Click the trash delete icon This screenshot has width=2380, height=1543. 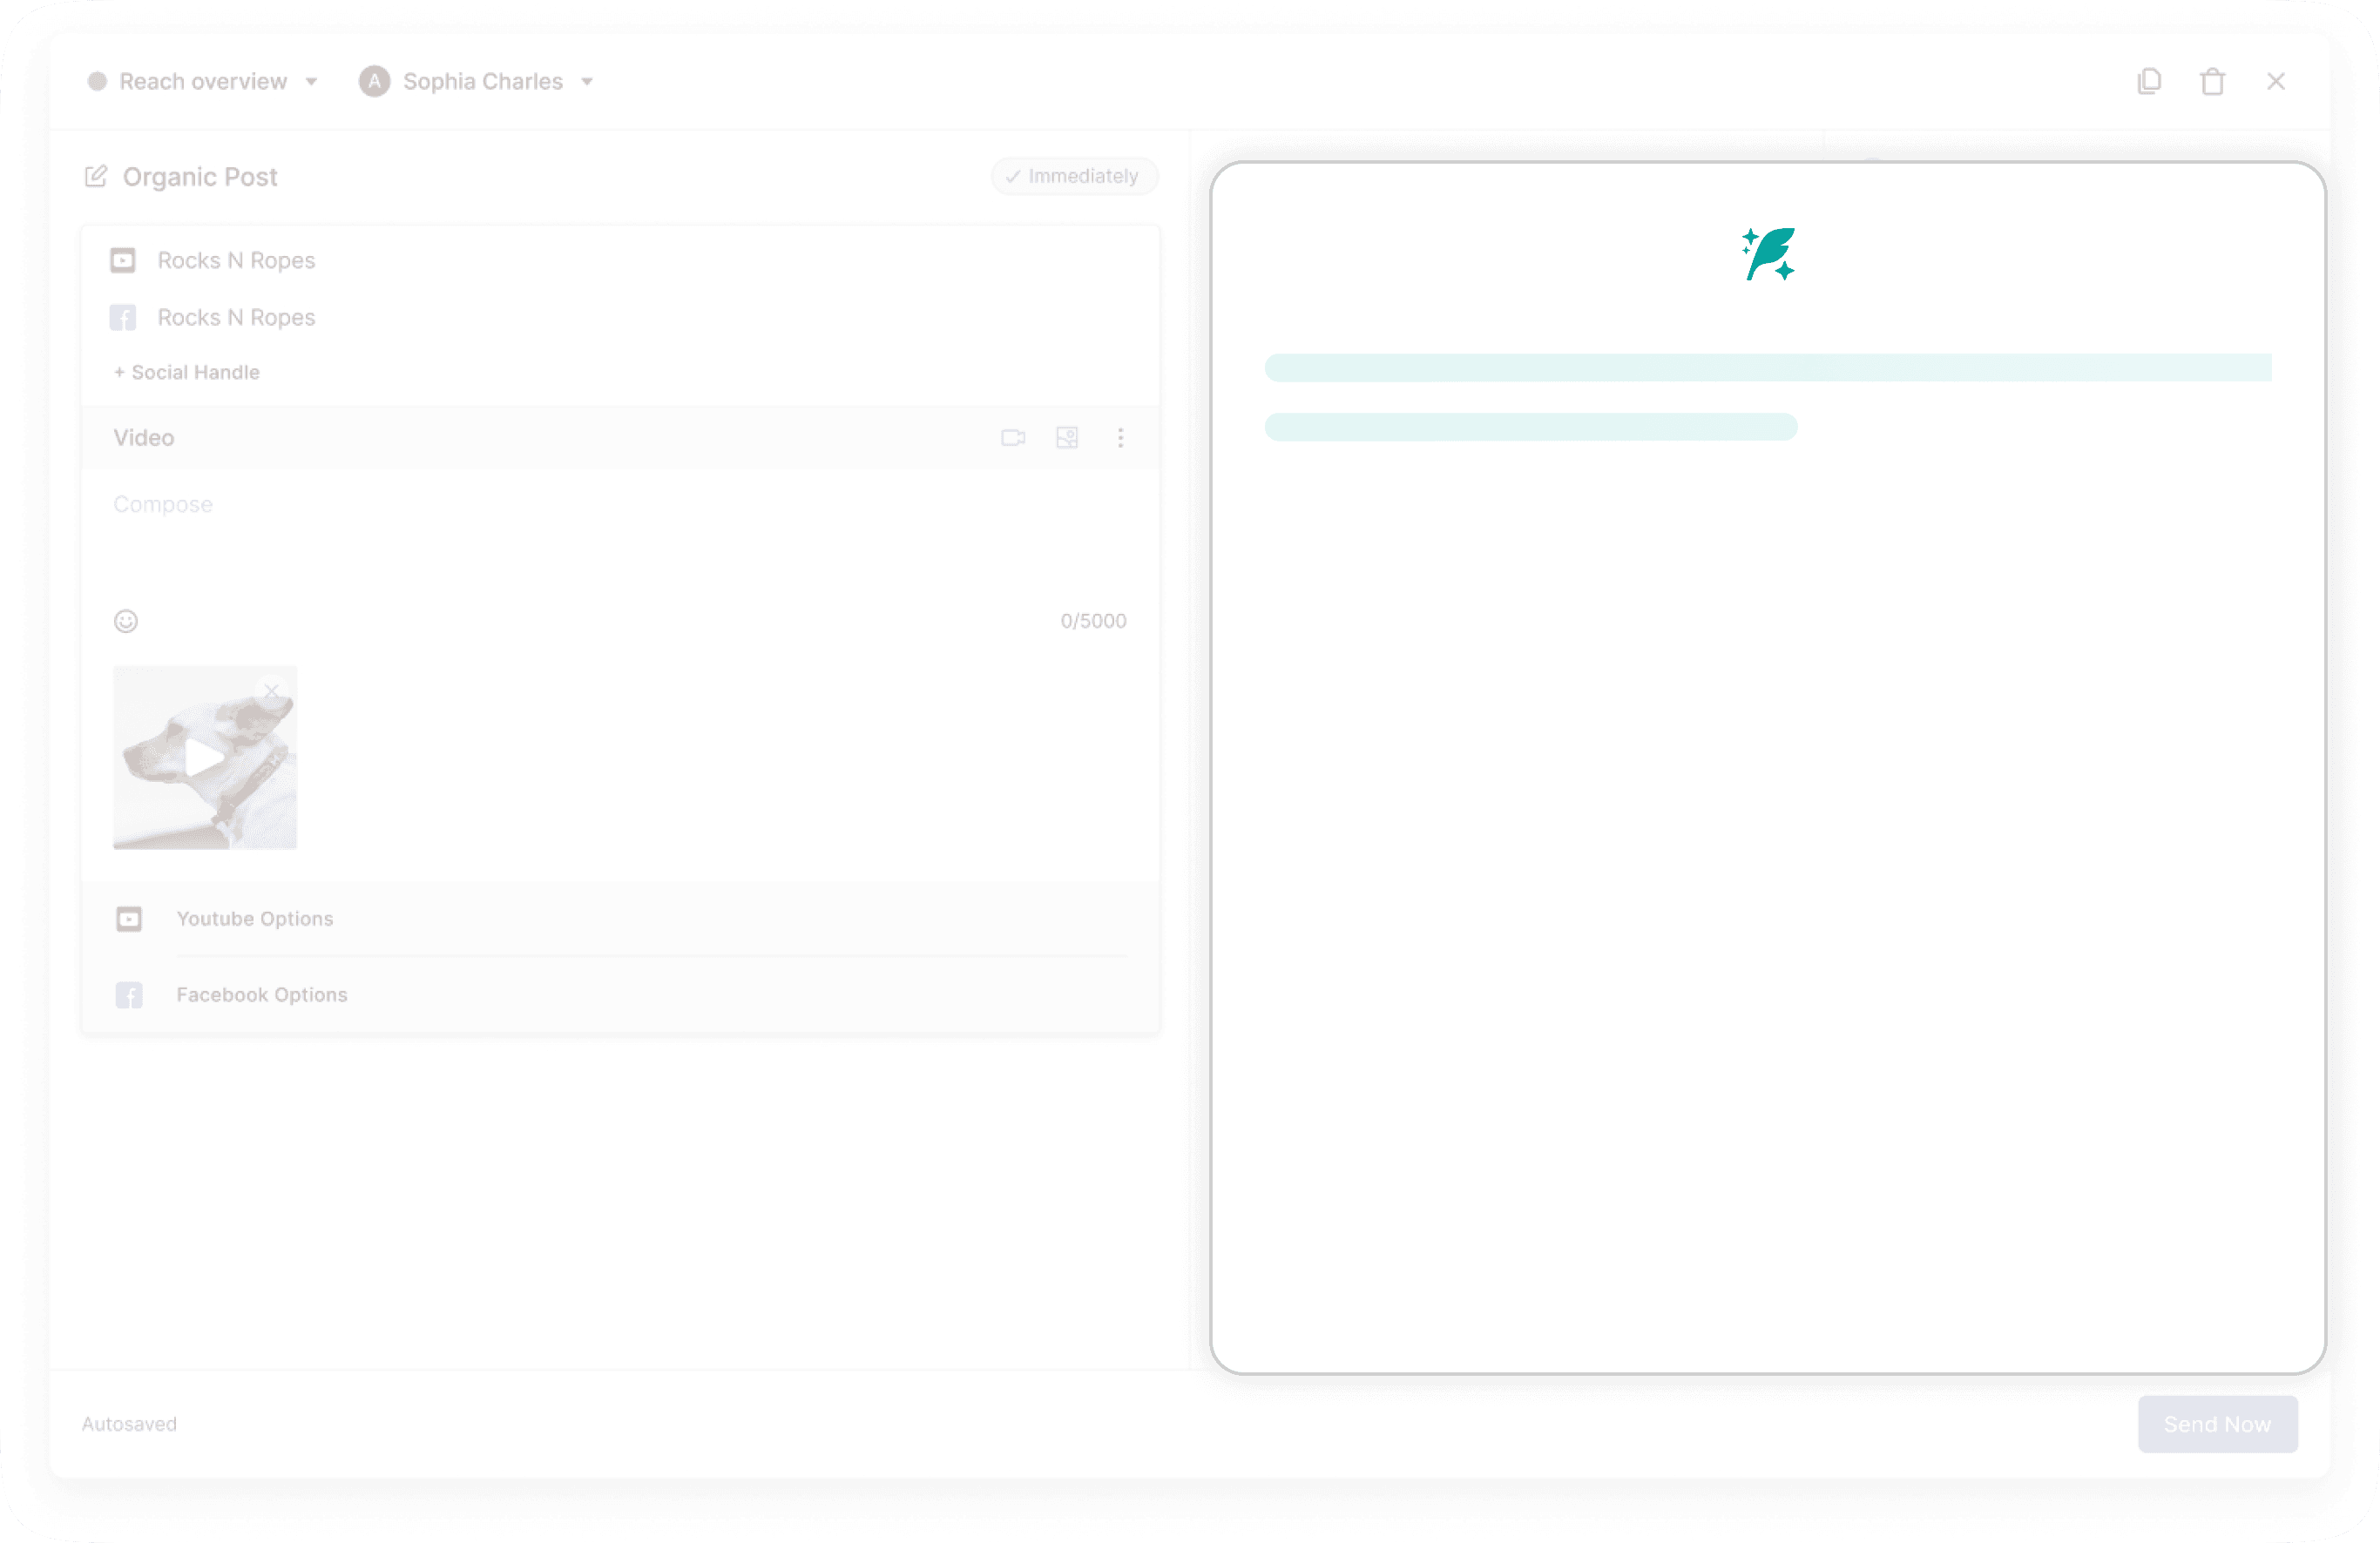point(2212,81)
